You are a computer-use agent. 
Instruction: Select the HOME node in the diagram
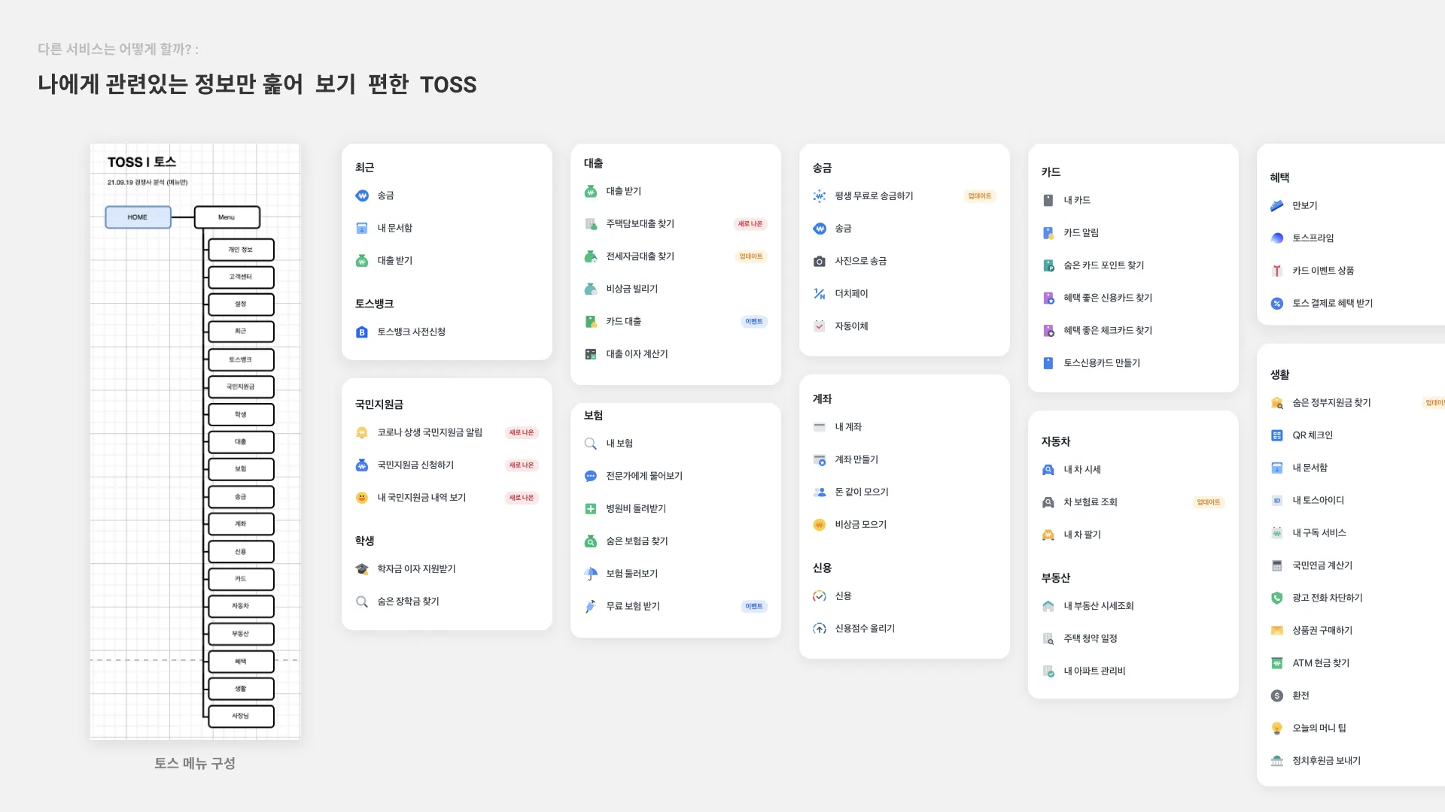coord(138,217)
